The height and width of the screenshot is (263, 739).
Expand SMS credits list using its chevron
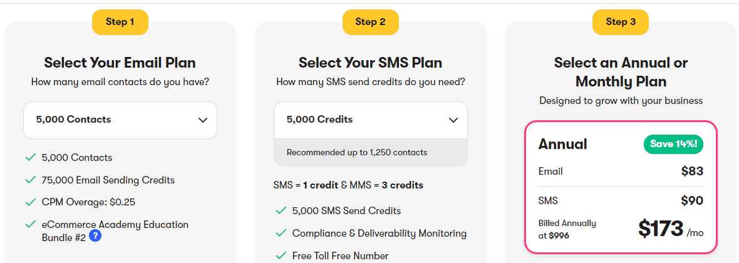(x=453, y=120)
